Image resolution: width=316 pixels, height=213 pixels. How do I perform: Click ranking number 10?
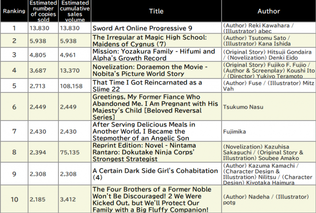coord(14,199)
